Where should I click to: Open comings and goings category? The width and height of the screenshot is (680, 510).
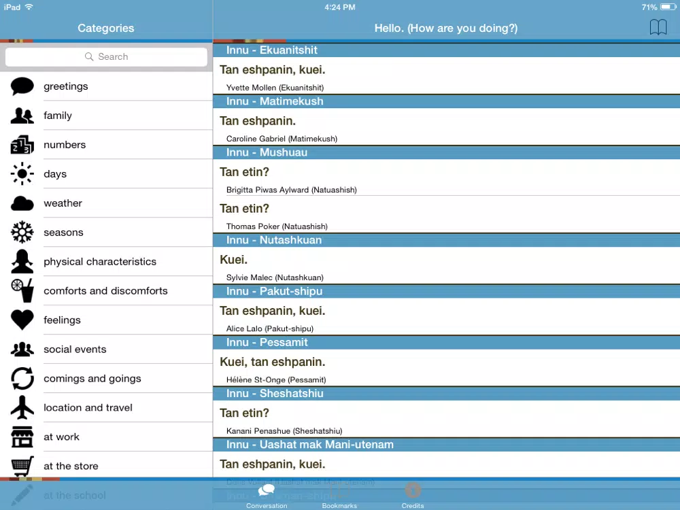point(106,379)
